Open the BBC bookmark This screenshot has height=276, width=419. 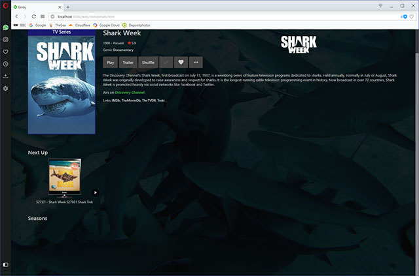(x=20, y=25)
